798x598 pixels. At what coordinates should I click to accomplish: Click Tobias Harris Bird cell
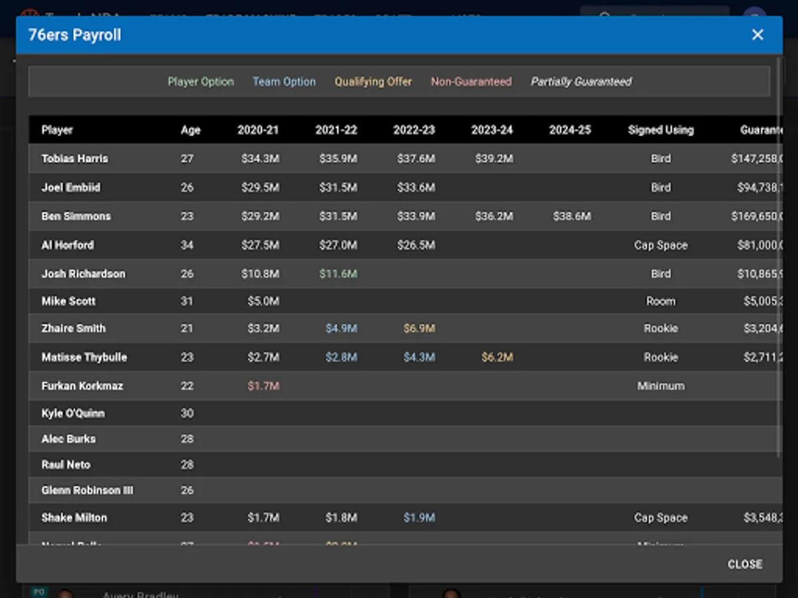[660, 159]
